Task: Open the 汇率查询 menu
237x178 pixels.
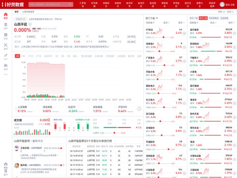Action: point(83,5)
